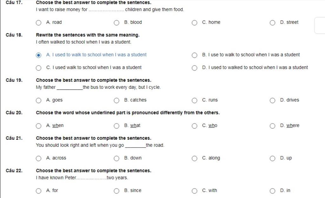Choose B. blood radio button

click(116, 23)
